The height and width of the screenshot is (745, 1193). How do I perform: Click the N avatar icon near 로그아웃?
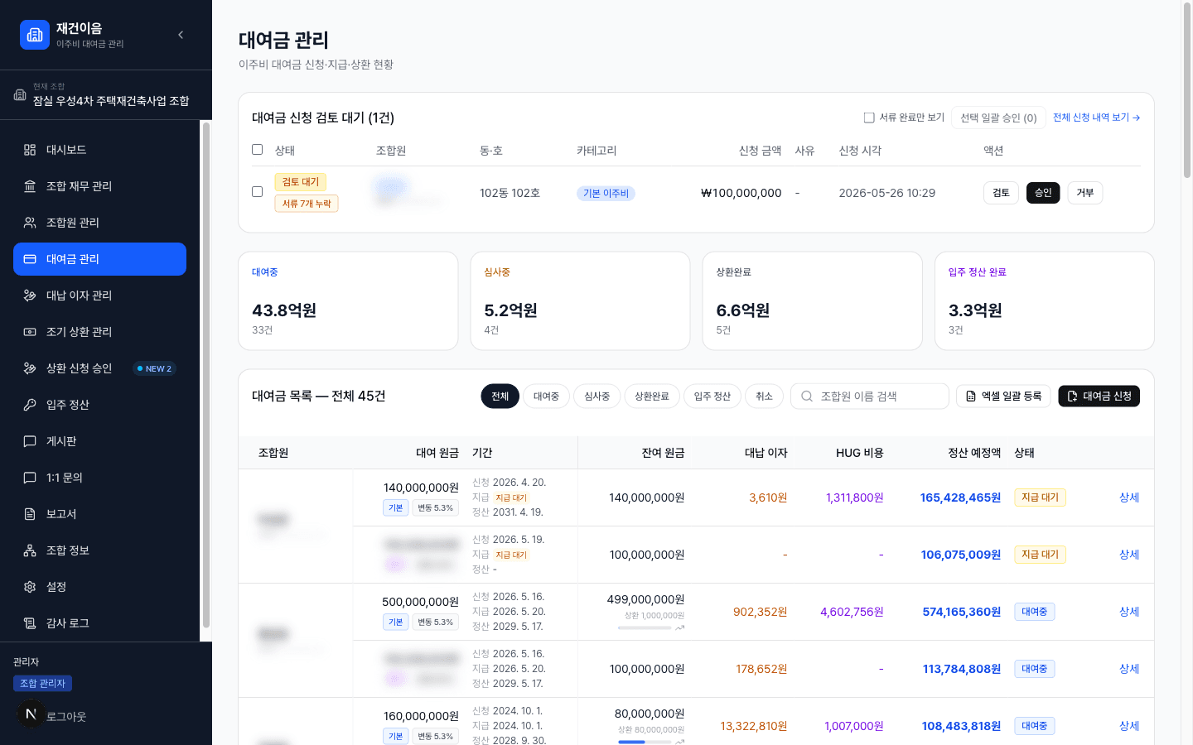31,714
